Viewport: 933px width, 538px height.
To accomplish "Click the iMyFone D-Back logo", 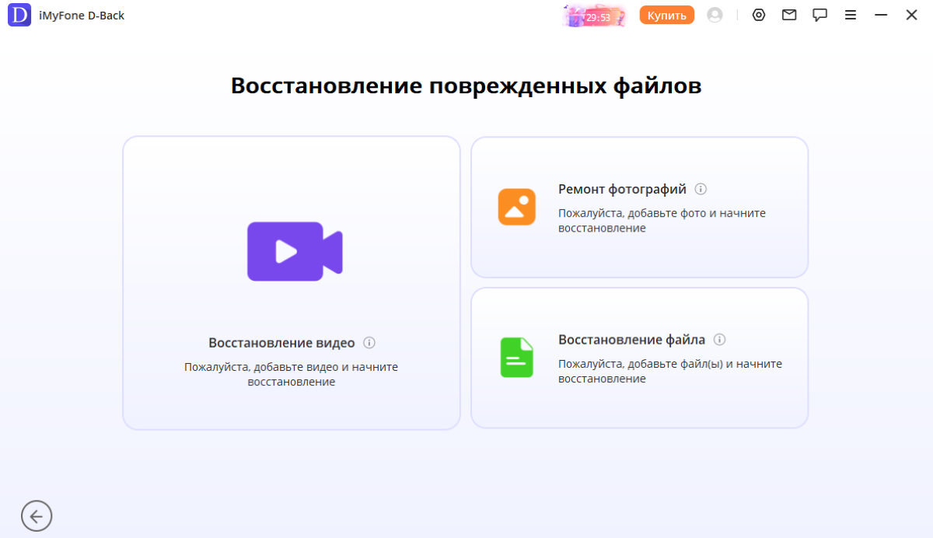I will (19, 14).
